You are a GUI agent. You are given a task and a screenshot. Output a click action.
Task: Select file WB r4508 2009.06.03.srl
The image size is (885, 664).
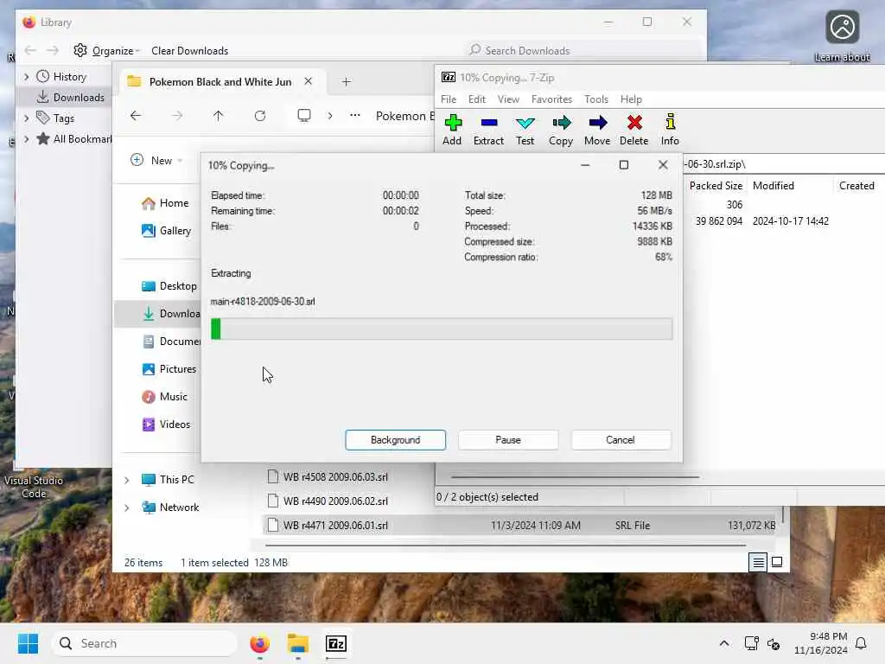pos(335,477)
